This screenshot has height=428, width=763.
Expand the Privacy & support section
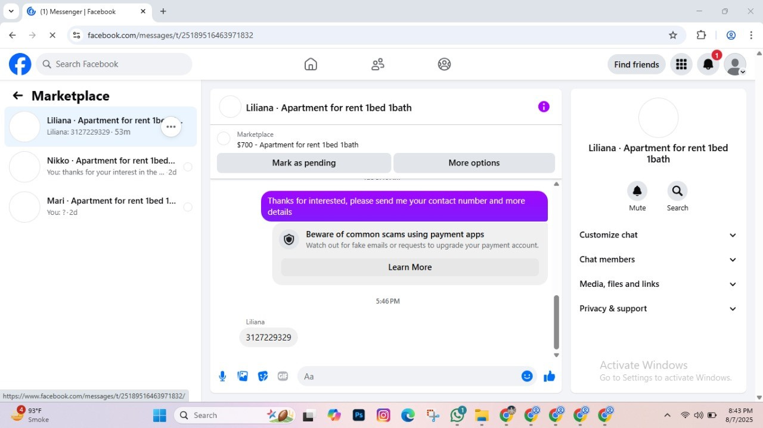(x=658, y=308)
